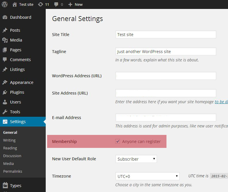Click the 'Anyone can register' label

pos(141,142)
